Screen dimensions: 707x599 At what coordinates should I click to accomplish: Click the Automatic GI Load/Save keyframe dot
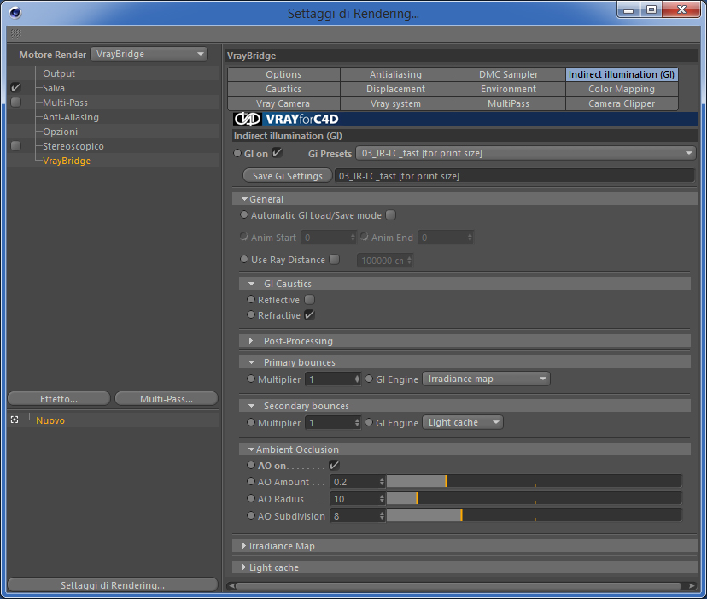[x=244, y=214]
